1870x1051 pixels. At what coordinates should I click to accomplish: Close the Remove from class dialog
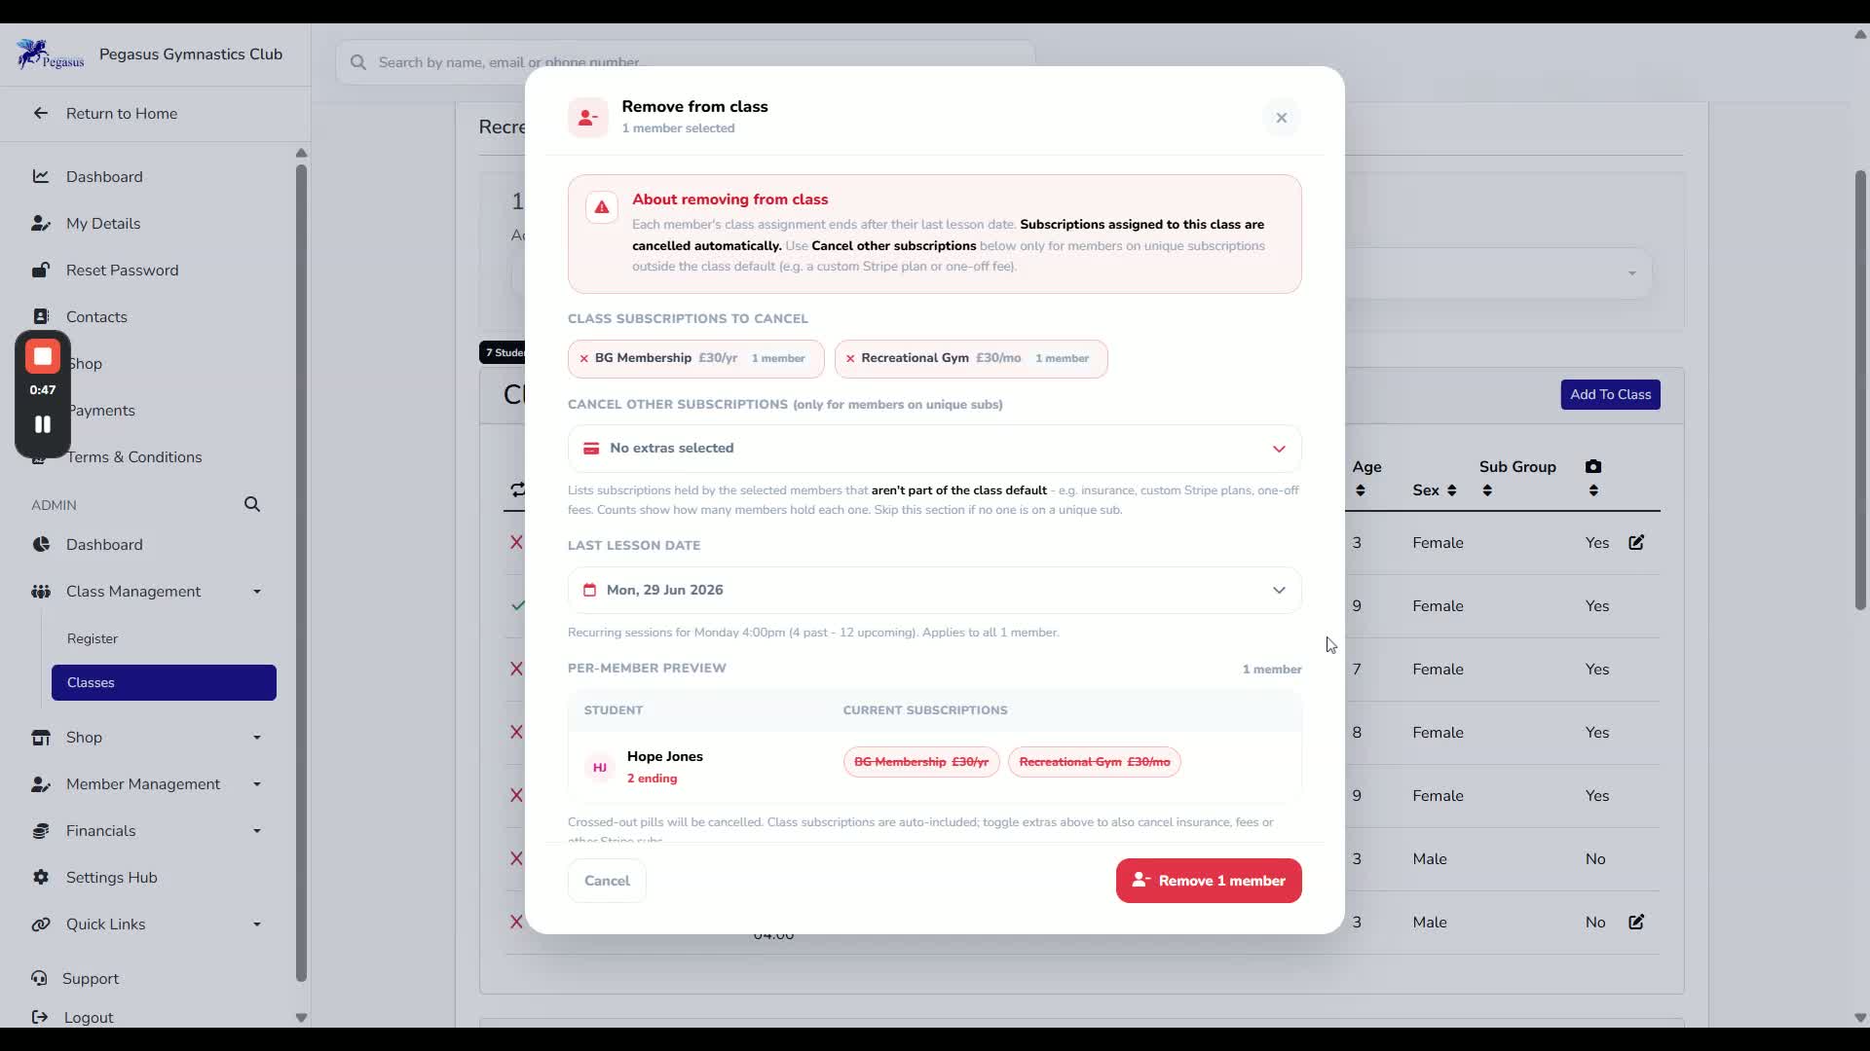point(1281,118)
